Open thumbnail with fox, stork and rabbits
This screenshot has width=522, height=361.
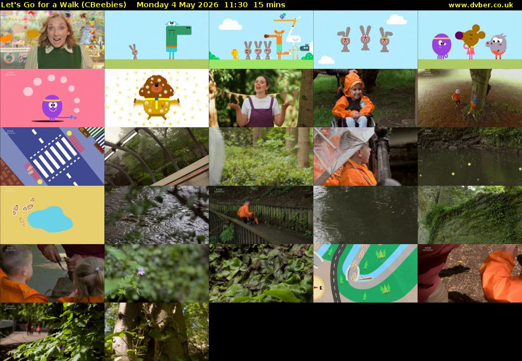point(261,40)
